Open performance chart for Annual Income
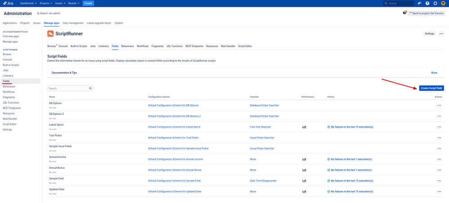449x203 pixels. point(304,159)
